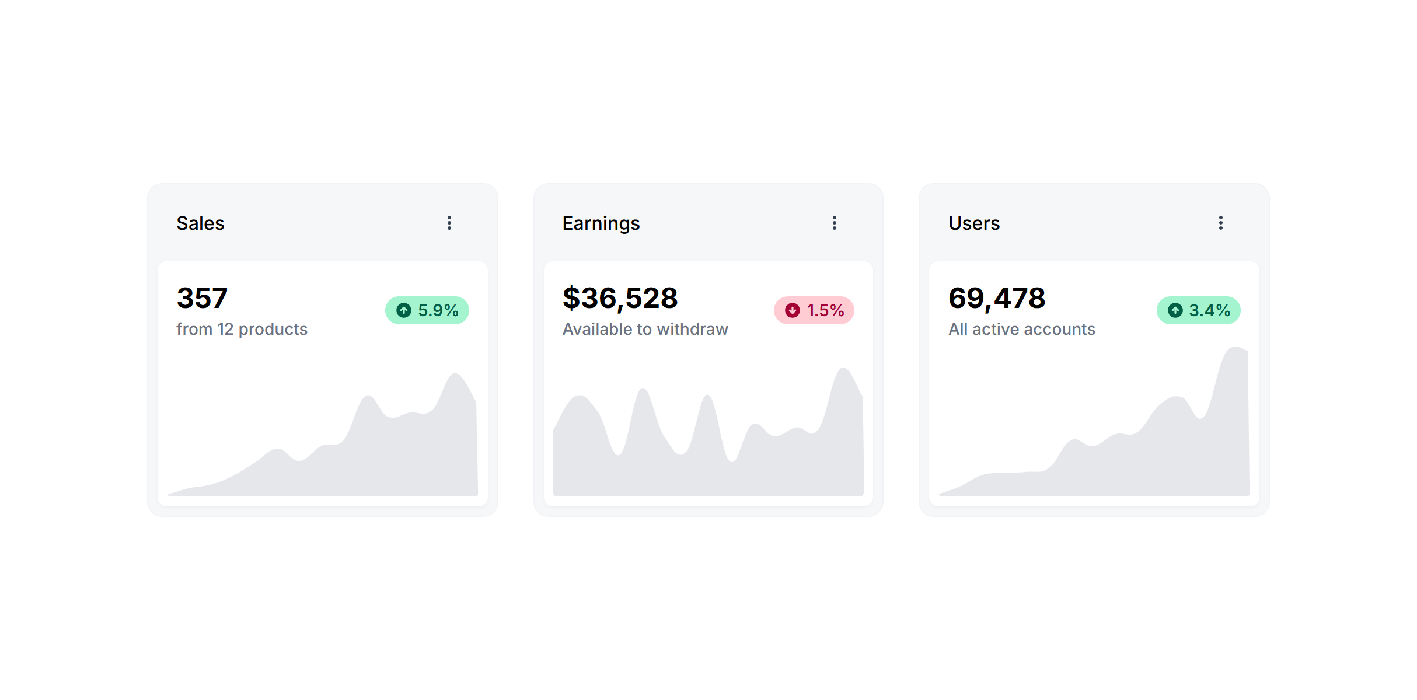Toggle the 5.9% increase badge on Sales
Image resolution: width=1417 pixels, height=700 pixels.
coord(427,310)
